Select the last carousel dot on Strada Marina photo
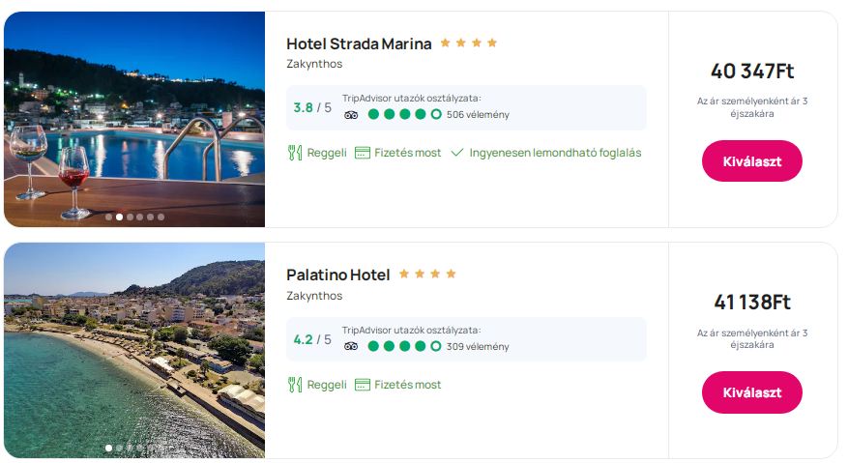This screenshot has height=463, width=848. point(161,217)
